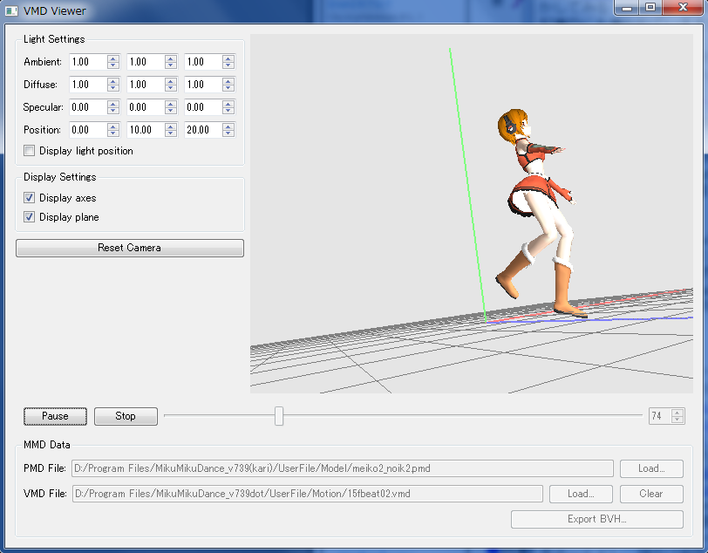Click first Diffuse value field
708x553 pixels.
88,85
